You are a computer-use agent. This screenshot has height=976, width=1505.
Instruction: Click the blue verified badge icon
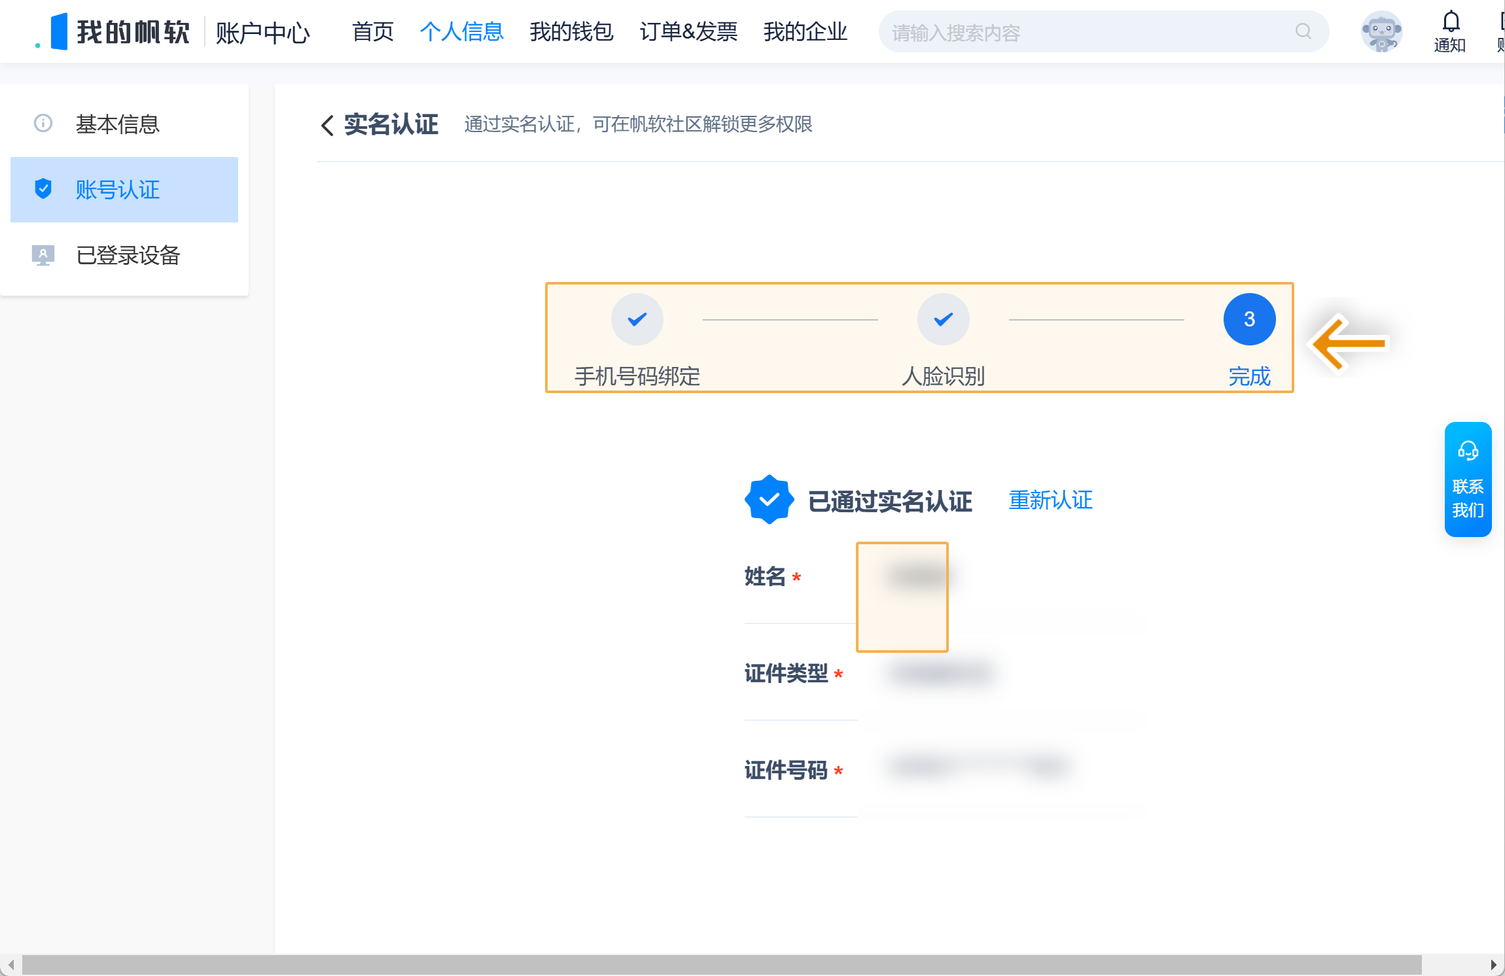(769, 500)
